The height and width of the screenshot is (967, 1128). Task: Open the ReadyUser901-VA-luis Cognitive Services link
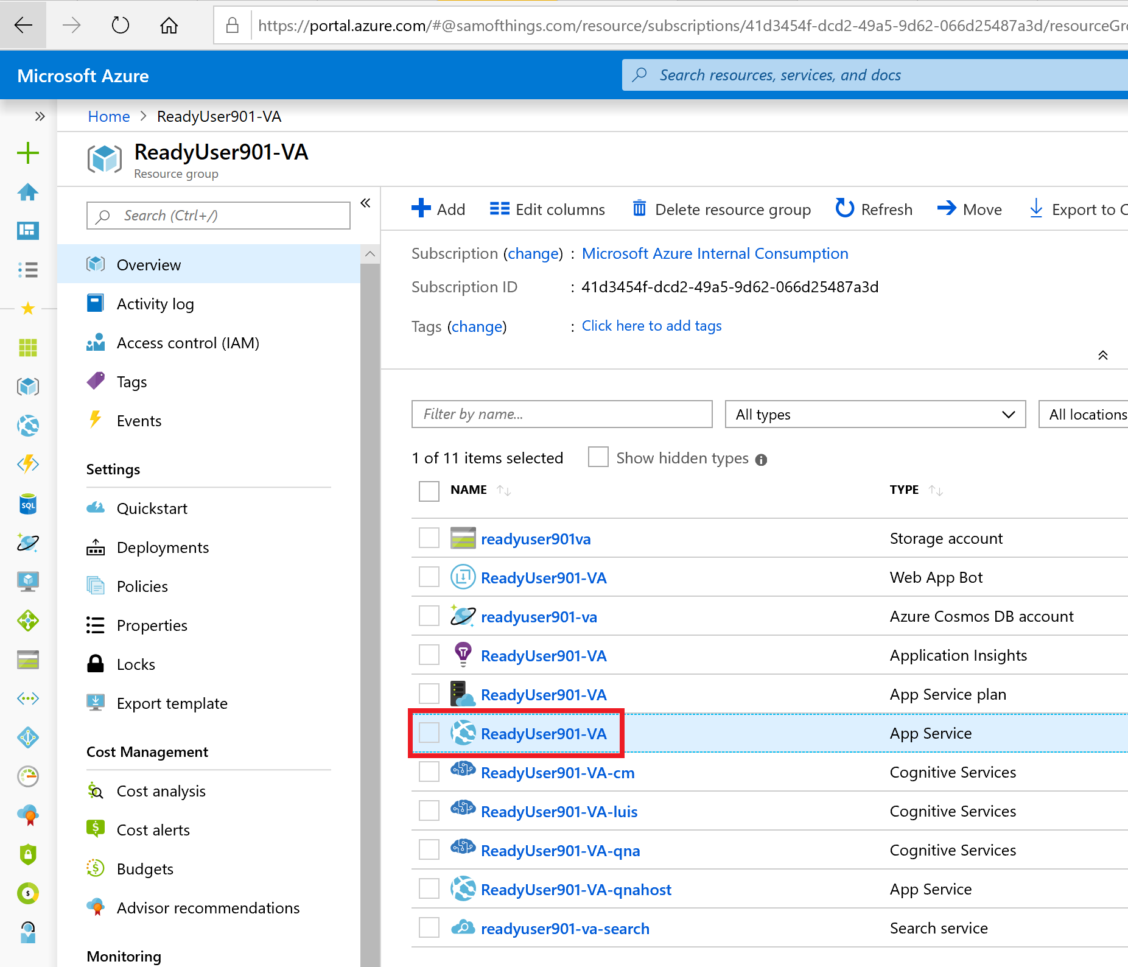(x=559, y=812)
